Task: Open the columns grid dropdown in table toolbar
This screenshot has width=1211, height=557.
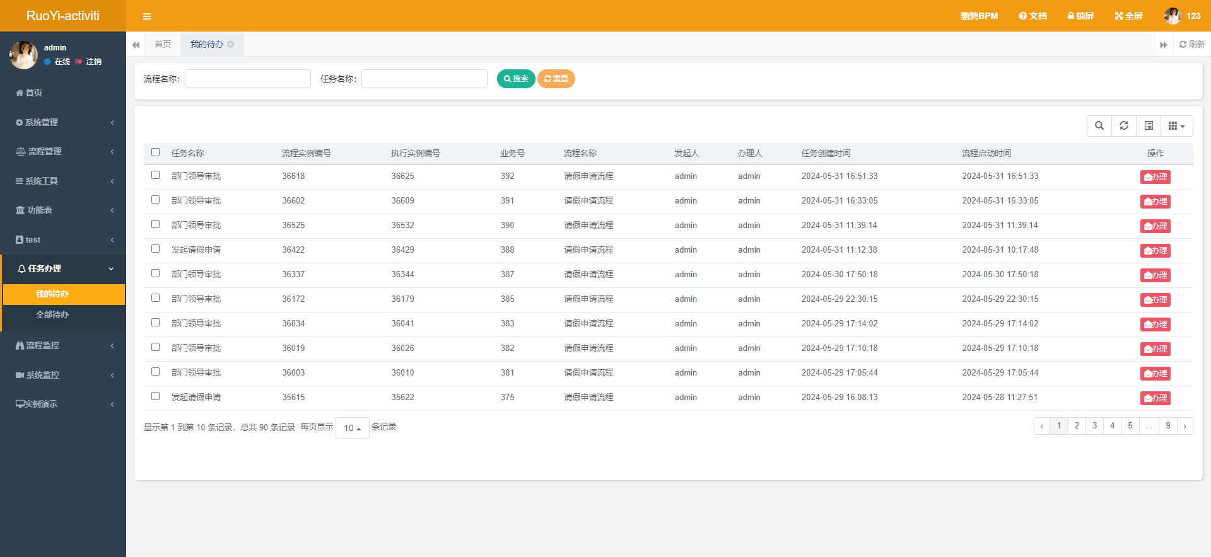Action: (x=1176, y=126)
